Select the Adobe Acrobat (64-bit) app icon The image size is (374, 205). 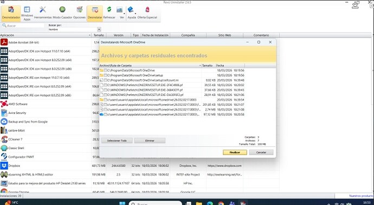[x=4, y=42]
